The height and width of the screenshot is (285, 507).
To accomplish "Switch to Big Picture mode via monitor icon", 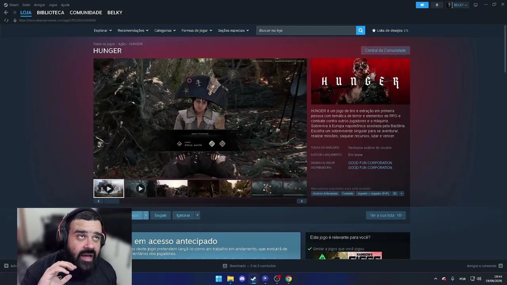I will tap(475, 5).
